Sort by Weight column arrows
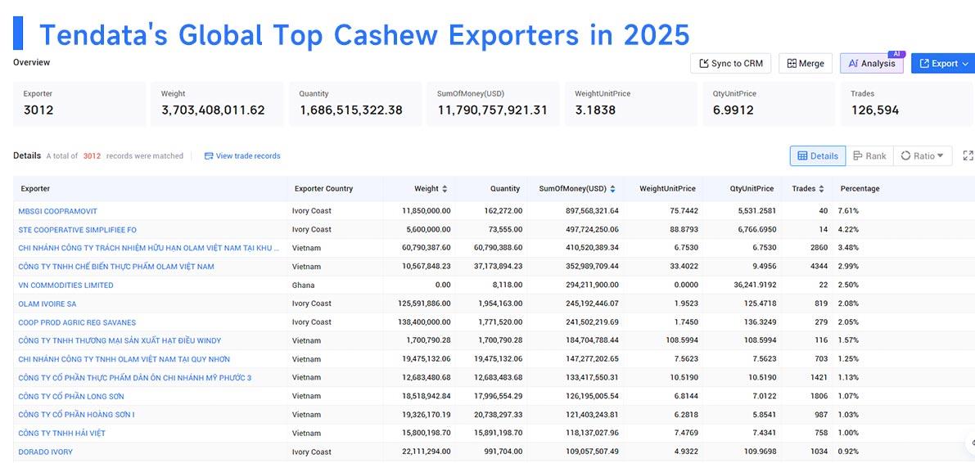Image resolution: width=975 pixels, height=463 pixels. 444,189
